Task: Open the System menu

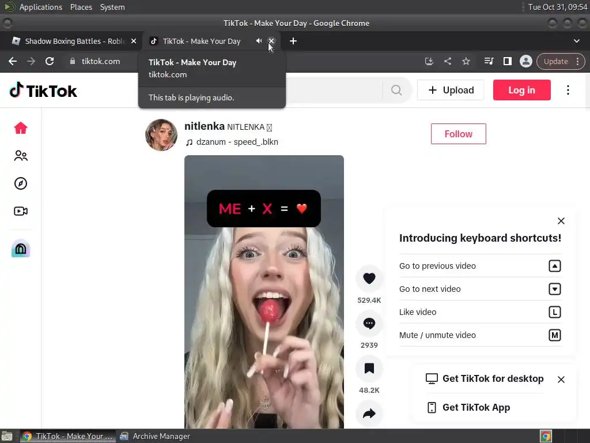Action: (x=112, y=7)
